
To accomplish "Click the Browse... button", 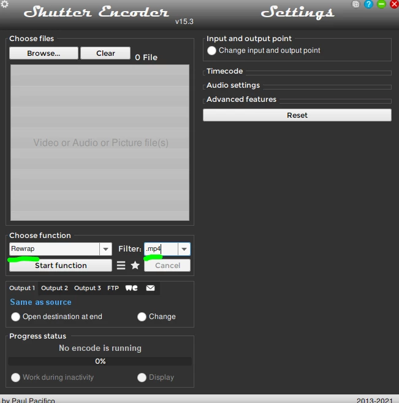I will 44,53.
